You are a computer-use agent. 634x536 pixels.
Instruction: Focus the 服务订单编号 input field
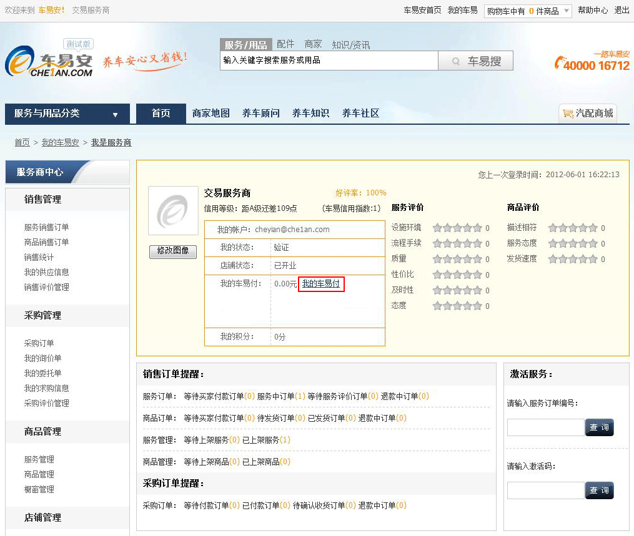coord(547,428)
